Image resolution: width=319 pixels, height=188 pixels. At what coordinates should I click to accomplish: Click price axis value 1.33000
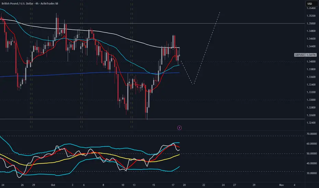311,100
